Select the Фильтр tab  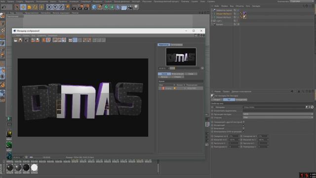click(x=164, y=77)
